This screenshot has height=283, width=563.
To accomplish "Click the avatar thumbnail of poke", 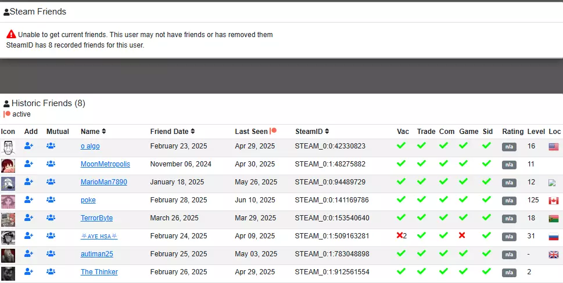I will pyautogui.click(x=8, y=202).
